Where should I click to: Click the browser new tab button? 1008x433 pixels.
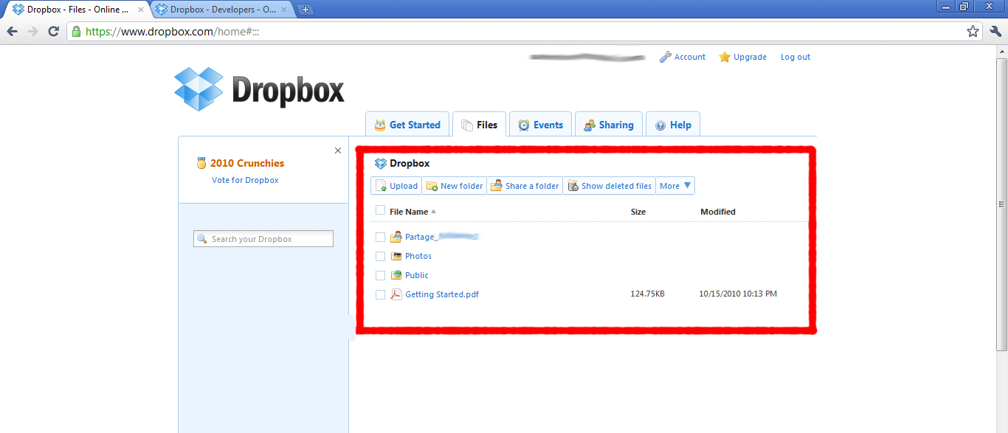coord(305,9)
